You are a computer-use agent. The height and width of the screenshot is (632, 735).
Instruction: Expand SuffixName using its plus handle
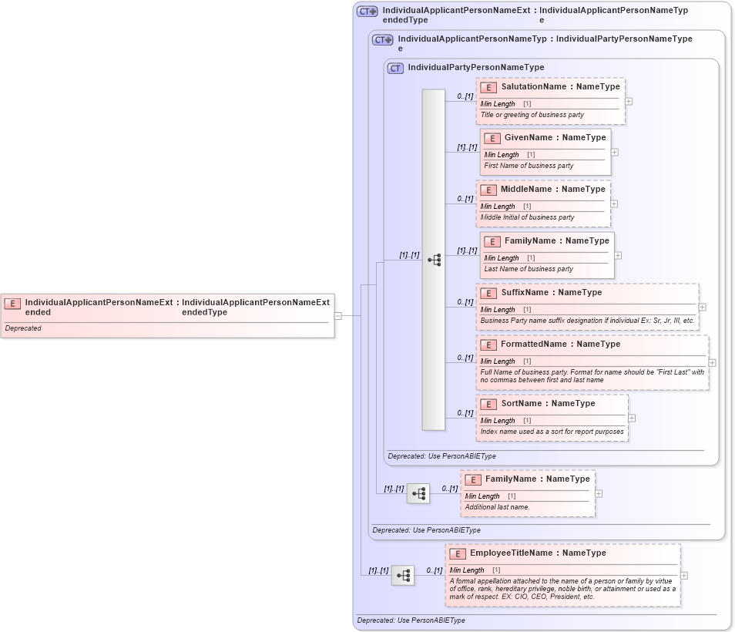tap(701, 308)
